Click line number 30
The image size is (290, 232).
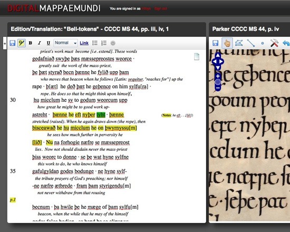[13, 100]
